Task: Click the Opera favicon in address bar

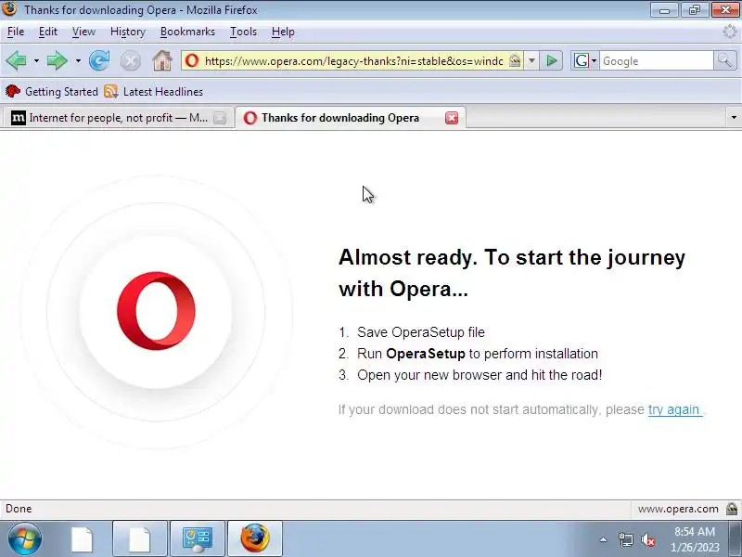Action: tap(192, 60)
